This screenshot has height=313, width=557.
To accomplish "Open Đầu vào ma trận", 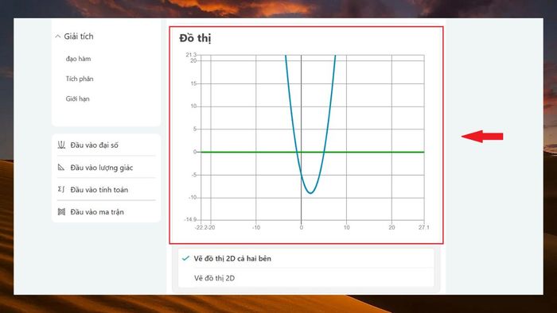I will click(97, 212).
